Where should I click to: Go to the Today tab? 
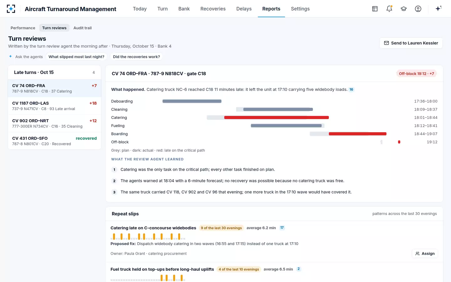pos(140,9)
